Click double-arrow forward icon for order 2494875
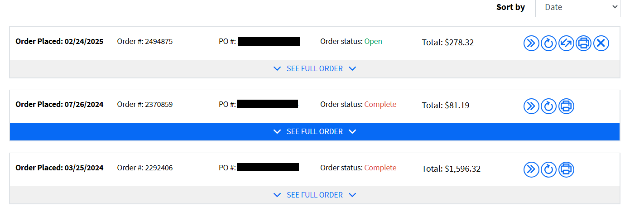This screenshot has height=212, width=625. (531, 43)
